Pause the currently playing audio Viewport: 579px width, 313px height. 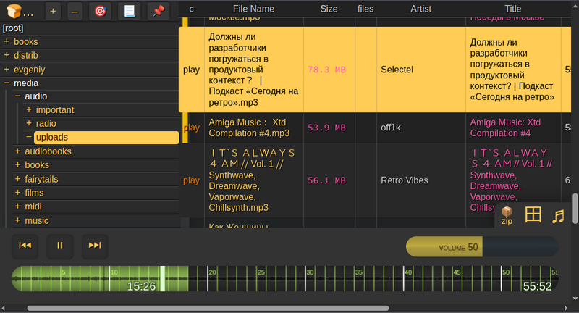(x=60, y=246)
